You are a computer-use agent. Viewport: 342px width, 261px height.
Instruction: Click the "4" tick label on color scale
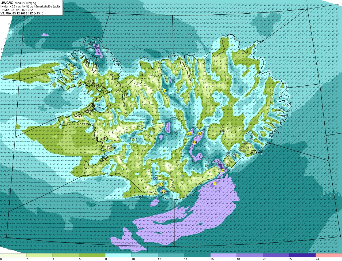[x=53, y=259]
